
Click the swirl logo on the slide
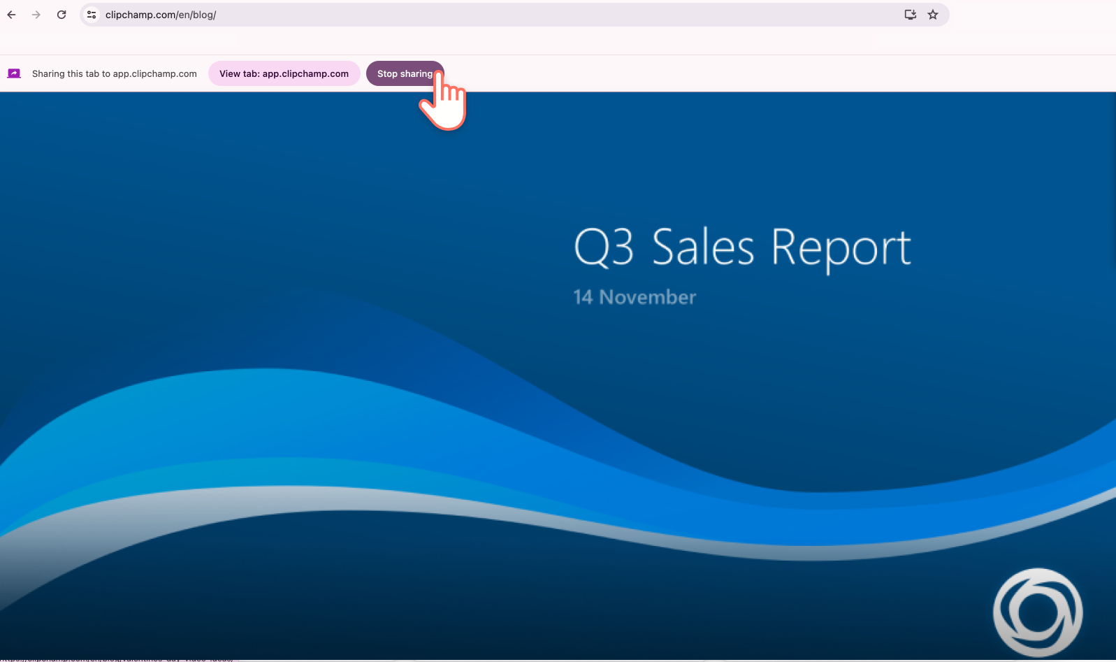(x=1038, y=612)
